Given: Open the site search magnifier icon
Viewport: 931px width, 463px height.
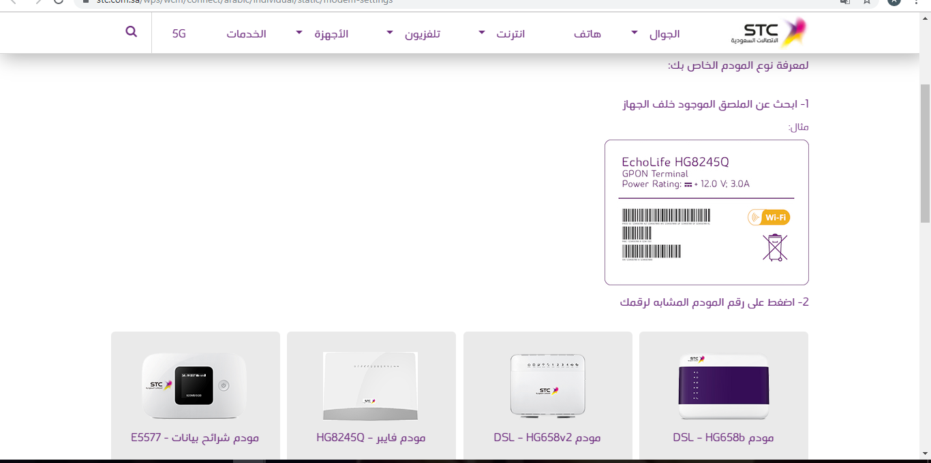Looking at the screenshot, I should (132, 32).
